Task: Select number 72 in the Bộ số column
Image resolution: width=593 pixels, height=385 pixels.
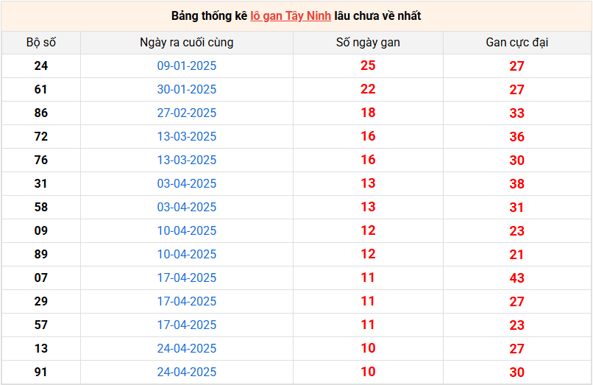Action: (x=41, y=136)
